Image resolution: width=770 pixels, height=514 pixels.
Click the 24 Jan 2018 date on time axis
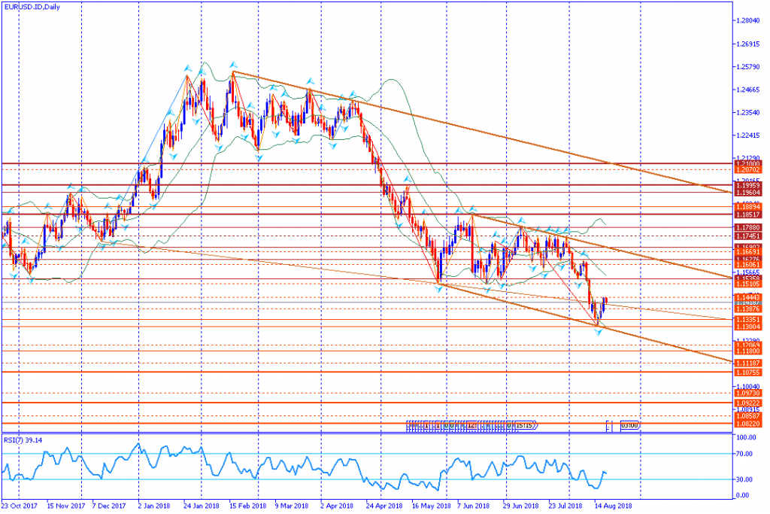(x=201, y=506)
